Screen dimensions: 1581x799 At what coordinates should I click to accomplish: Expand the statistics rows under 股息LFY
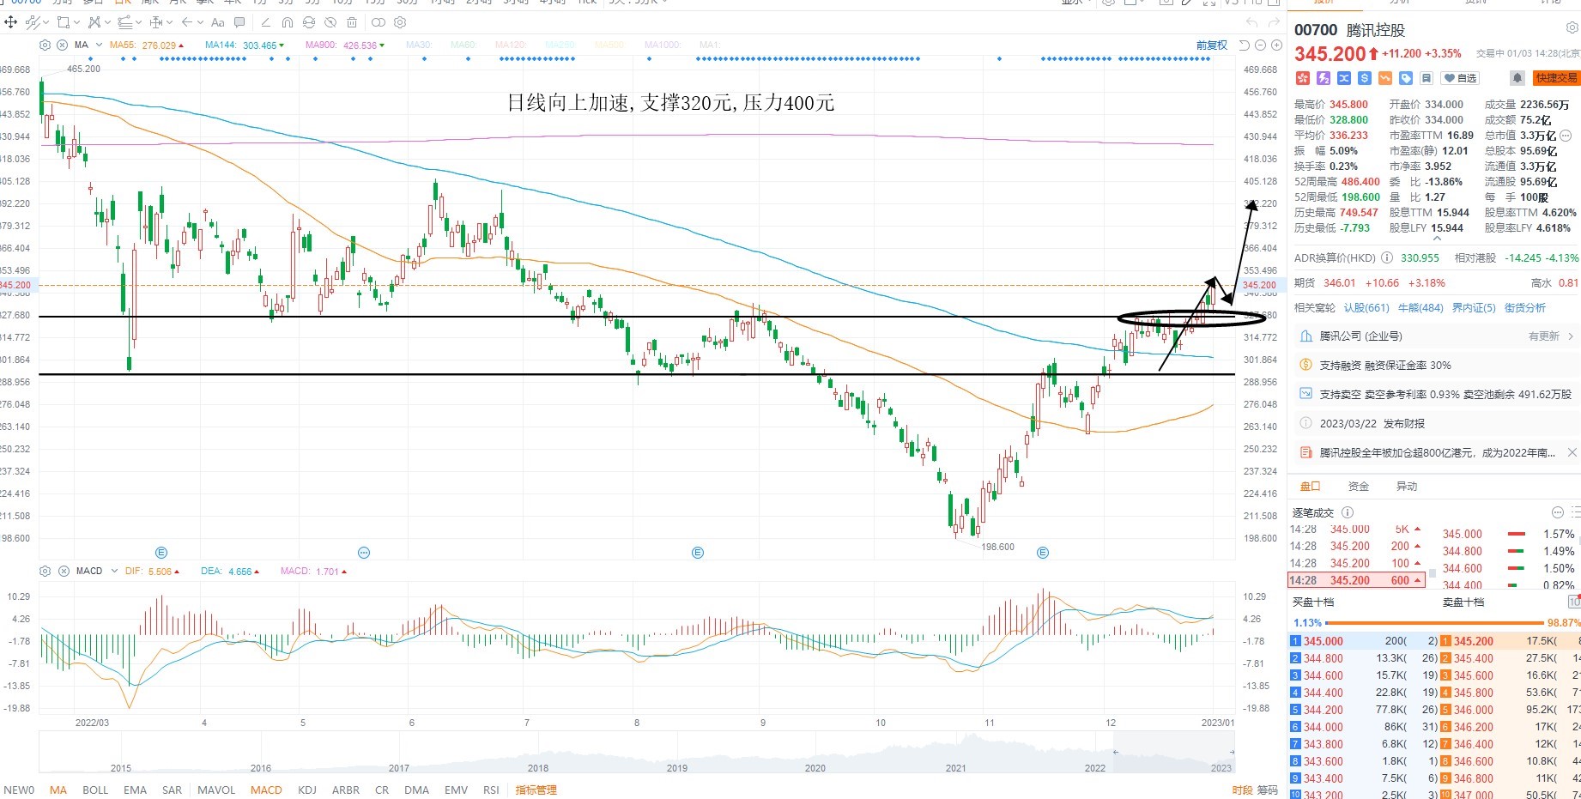(x=1437, y=239)
